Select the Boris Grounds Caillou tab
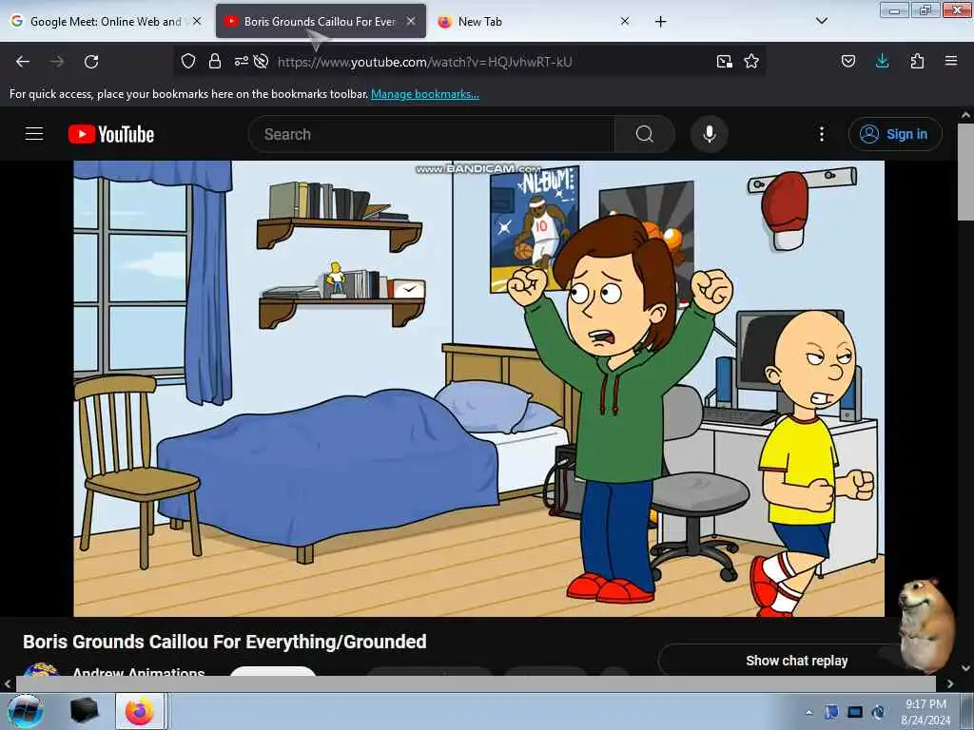 click(x=320, y=21)
